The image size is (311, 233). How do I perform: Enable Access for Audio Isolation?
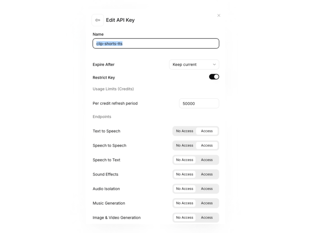(207, 189)
